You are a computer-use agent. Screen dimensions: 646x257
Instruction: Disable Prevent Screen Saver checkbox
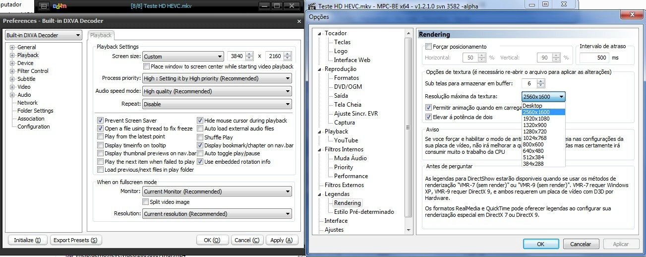[x=101, y=121]
